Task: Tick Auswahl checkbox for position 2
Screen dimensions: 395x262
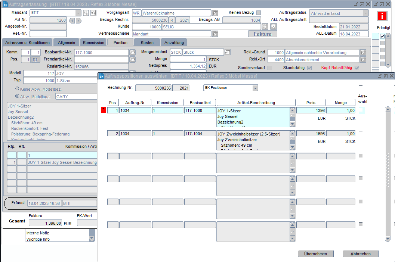Action: click(x=361, y=133)
